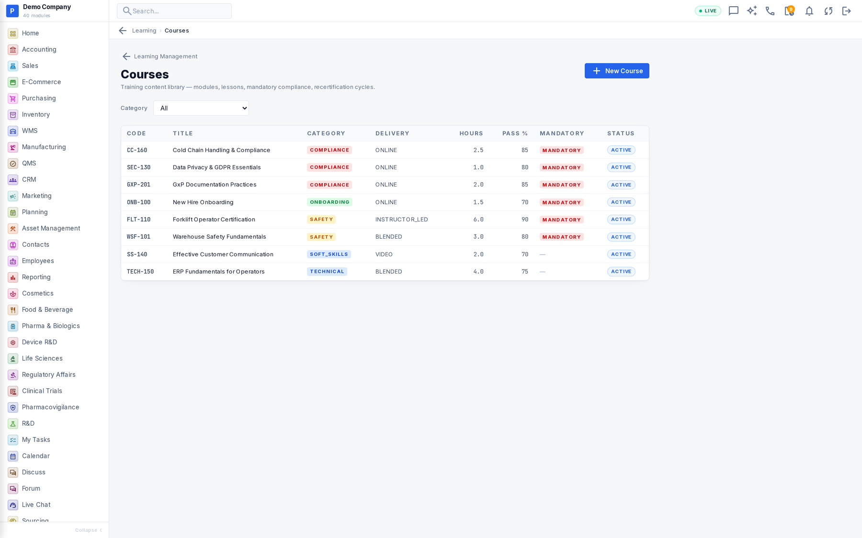Click the Sales sidebar icon

click(13, 66)
